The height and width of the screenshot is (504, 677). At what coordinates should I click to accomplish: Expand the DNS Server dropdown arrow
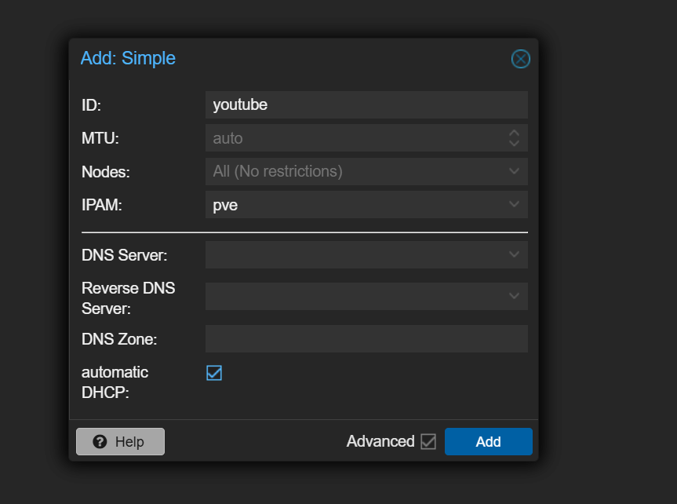[514, 254]
